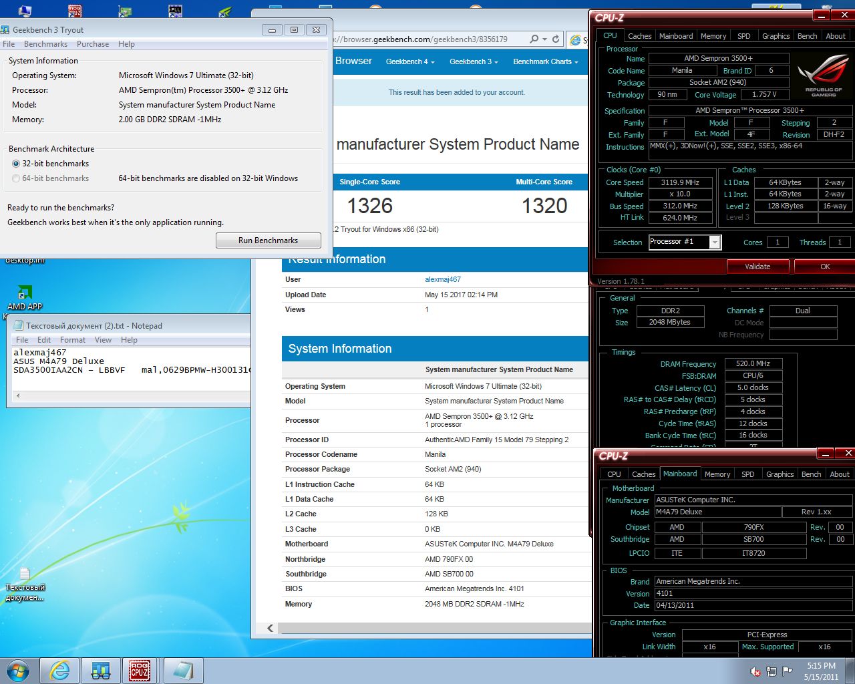Open the Processor #1 selection dropdown in CPU-Z
The height and width of the screenshot is (684, 855).
(715, 242)
